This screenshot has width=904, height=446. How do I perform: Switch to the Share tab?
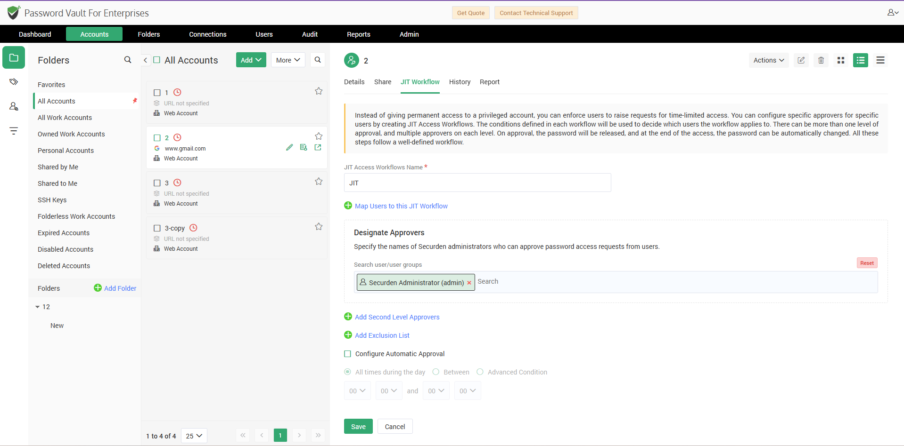pos(383,82)
